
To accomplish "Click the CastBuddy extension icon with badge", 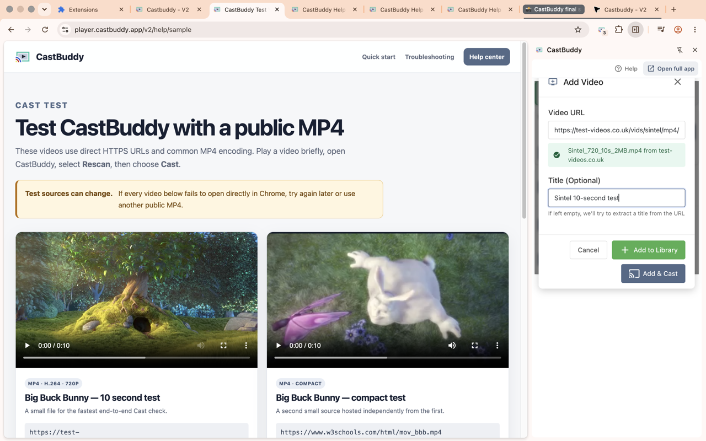I will click(x=602, y=30).
